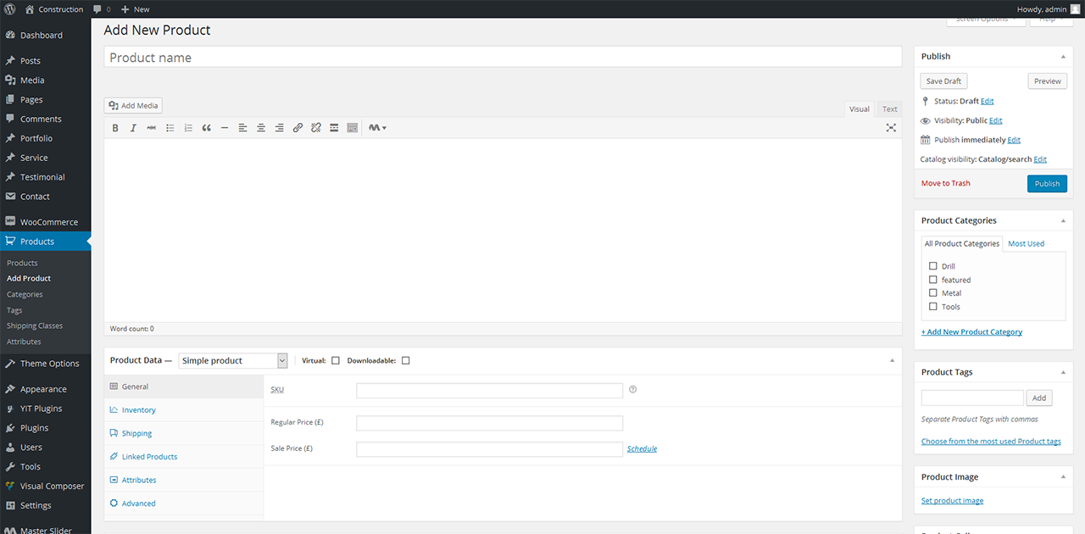Insert a blockquote
The height and width of the screenshot is (534, 1085).
[x=206, y=128]
